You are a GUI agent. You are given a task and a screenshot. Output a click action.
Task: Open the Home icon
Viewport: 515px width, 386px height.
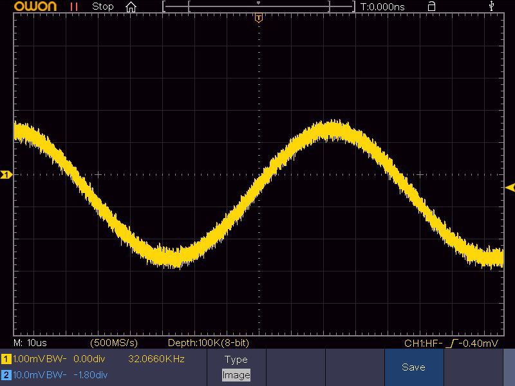coord(131,6)
